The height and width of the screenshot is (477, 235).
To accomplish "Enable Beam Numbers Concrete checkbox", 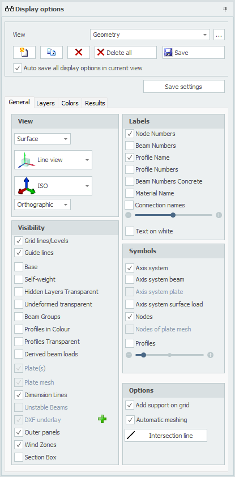I will point(130,181).
